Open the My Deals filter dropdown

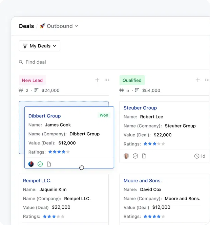pyautogui.click(x=40, y=46)
